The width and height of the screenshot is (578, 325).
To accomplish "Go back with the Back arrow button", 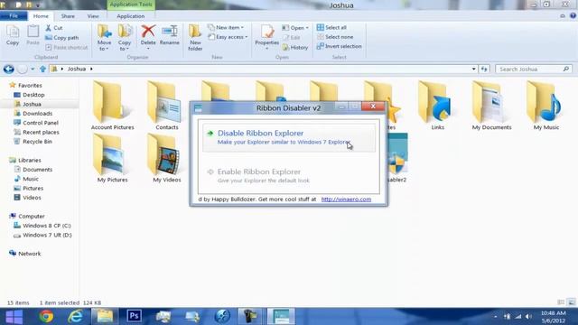I will pyautogui.click(x=9, y=69).
